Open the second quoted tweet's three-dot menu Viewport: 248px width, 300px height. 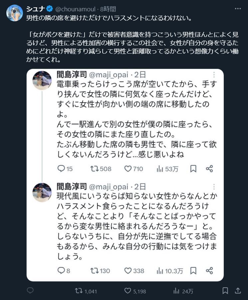pos(214,187)
